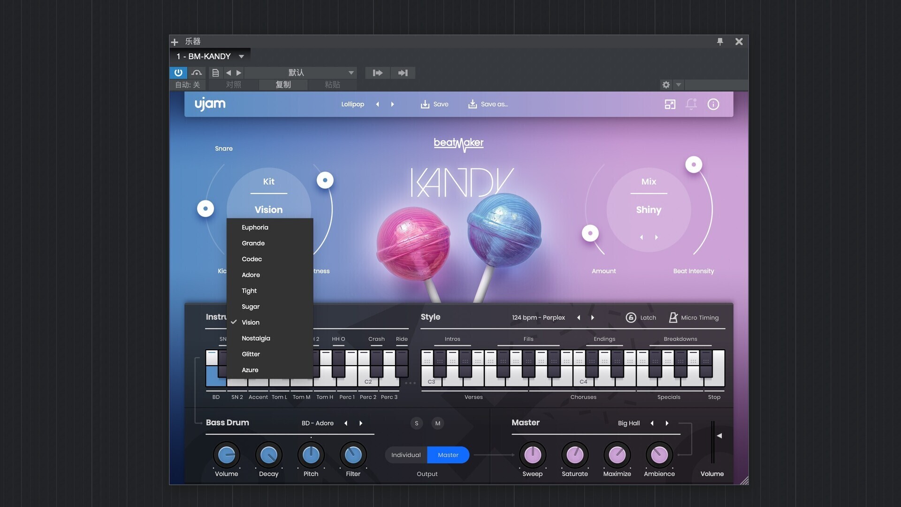
Task: Choose Nostalgia from the Kit menu
Action: pos(270,338)
